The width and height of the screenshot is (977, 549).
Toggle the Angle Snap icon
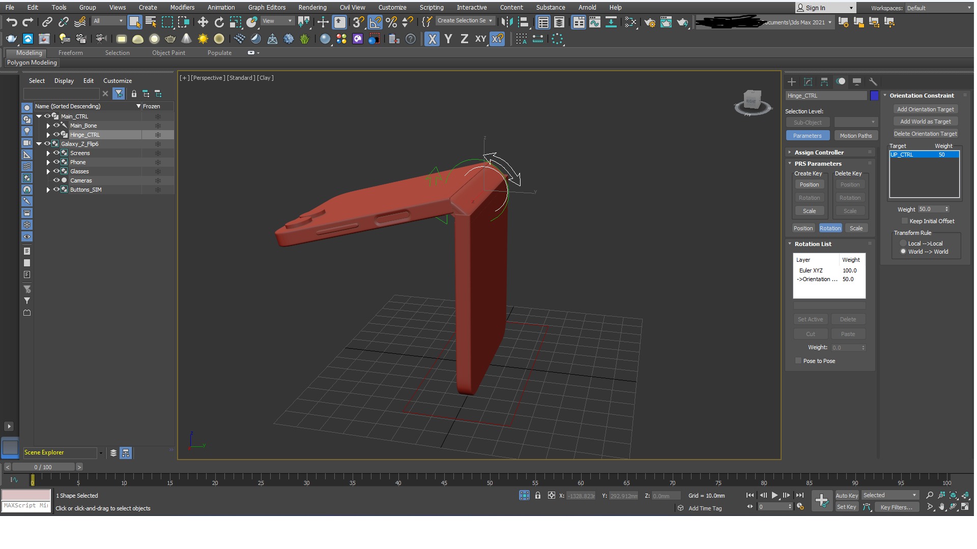375,22
